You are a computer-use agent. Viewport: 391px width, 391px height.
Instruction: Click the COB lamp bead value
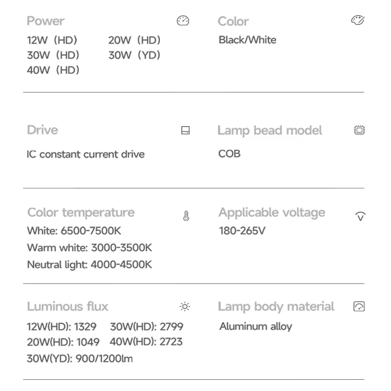(x=229, y=154)
